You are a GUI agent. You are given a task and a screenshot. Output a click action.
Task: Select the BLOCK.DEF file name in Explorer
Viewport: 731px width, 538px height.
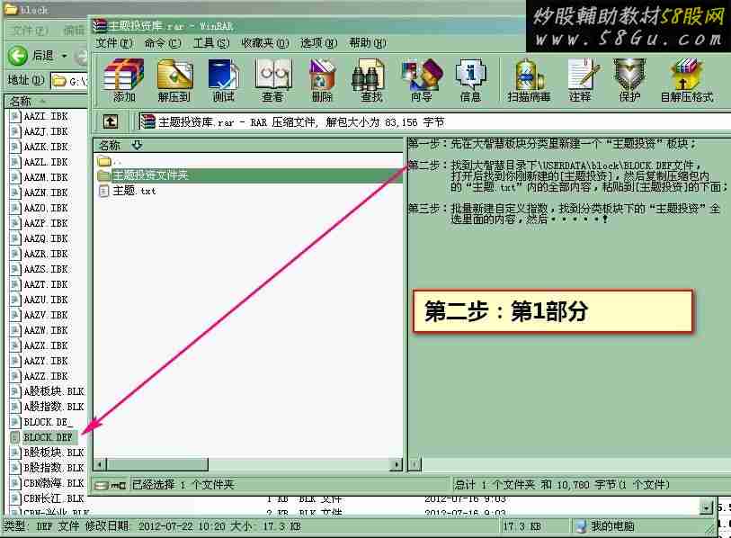(48, 437)
